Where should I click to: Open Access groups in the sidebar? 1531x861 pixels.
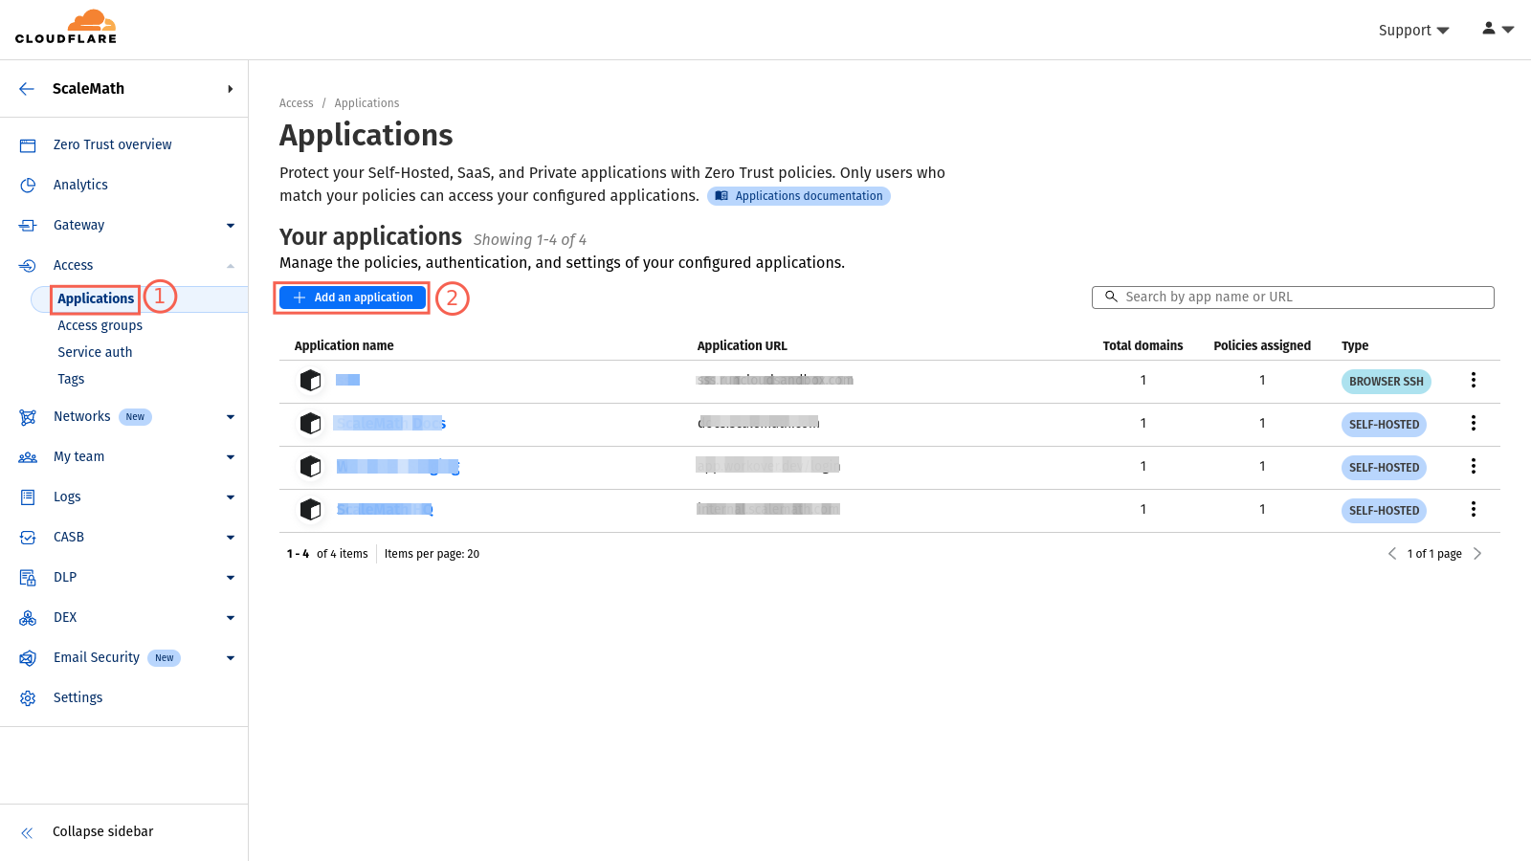click(100, 325)
